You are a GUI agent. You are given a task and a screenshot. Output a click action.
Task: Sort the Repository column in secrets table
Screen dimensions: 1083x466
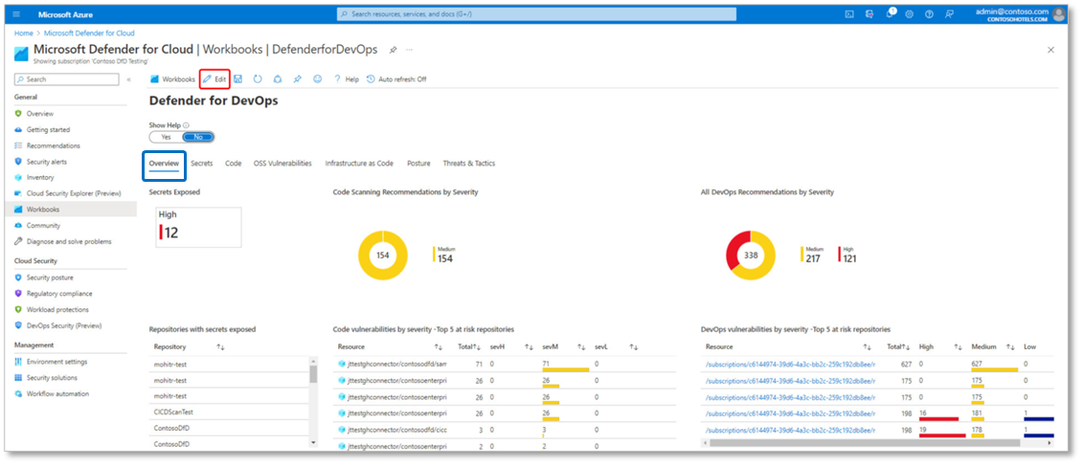[220, 346]
